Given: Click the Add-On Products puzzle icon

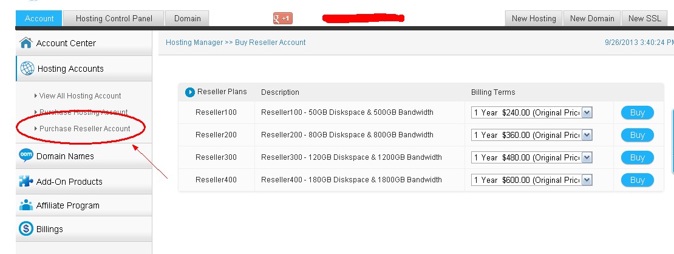Looking at the screenshot, I should point(26,181).
